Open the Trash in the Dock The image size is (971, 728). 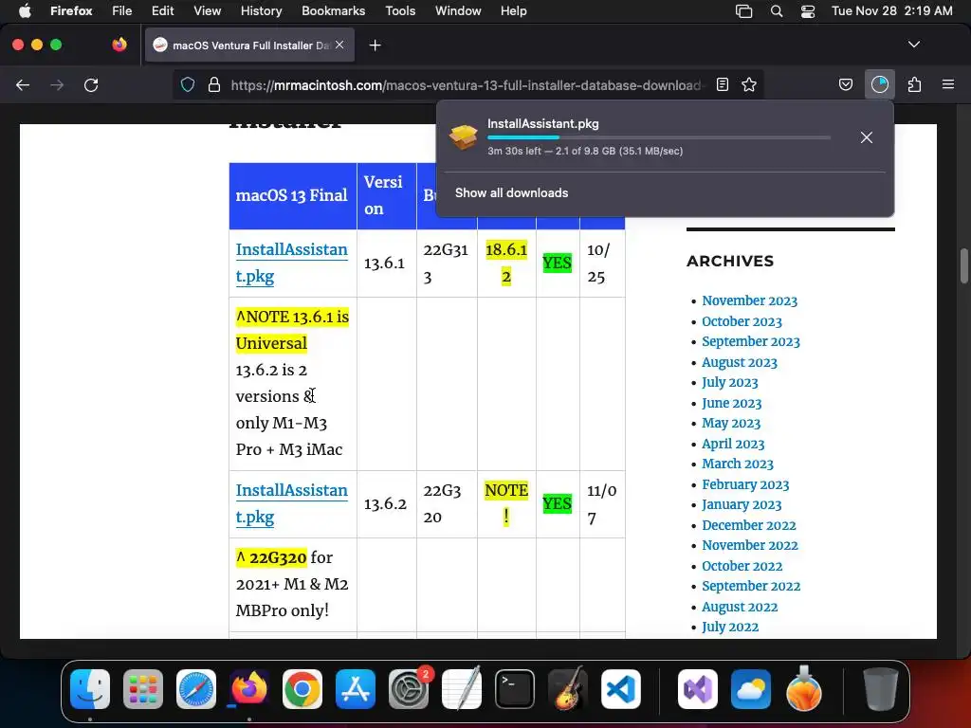[x=881, y=688]
